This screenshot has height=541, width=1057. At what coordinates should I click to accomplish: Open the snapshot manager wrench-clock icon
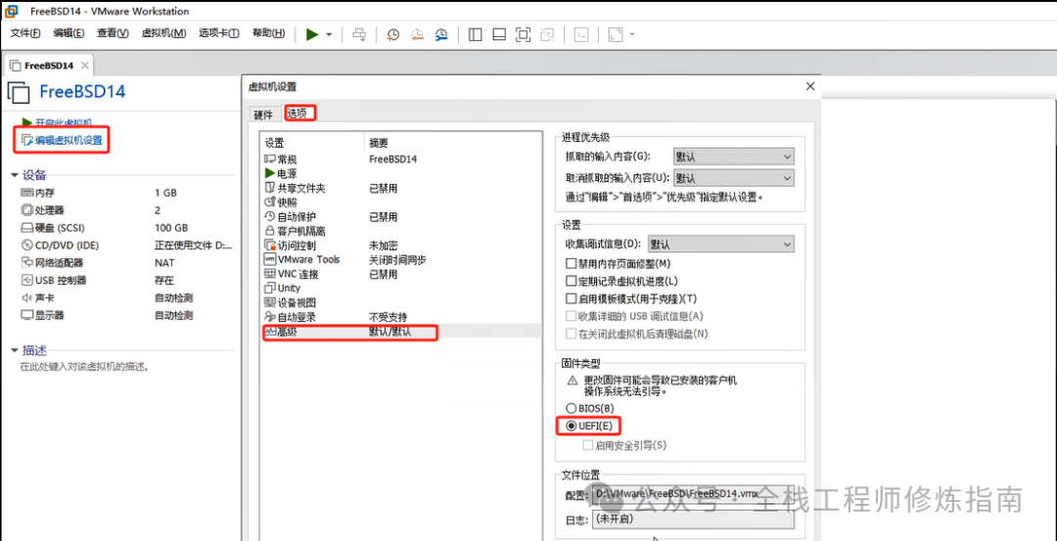click(x=440, y=35)
